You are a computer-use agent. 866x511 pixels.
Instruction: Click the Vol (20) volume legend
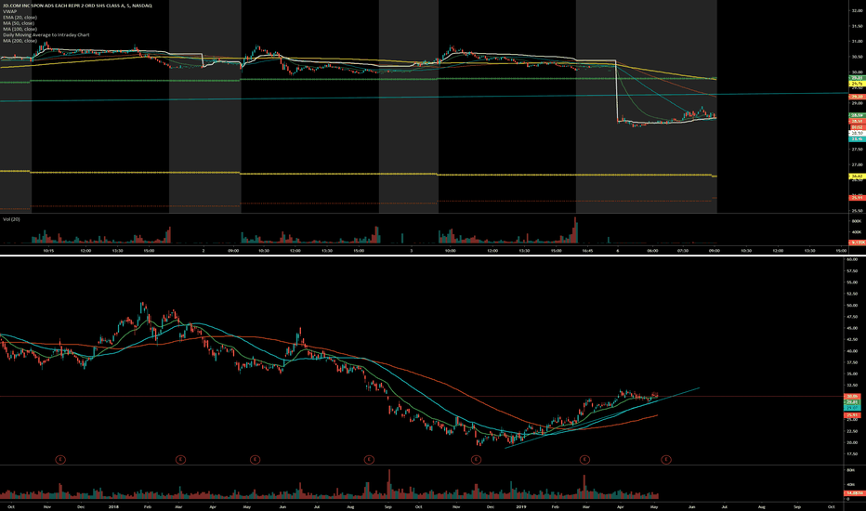point(11,219)
